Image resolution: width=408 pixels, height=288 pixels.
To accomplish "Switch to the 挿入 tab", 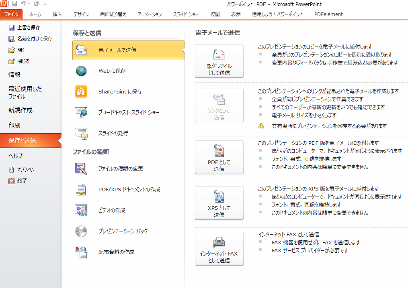I will [x=57, y=14].
